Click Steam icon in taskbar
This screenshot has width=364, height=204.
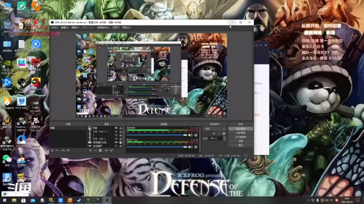tap(79, 200)
